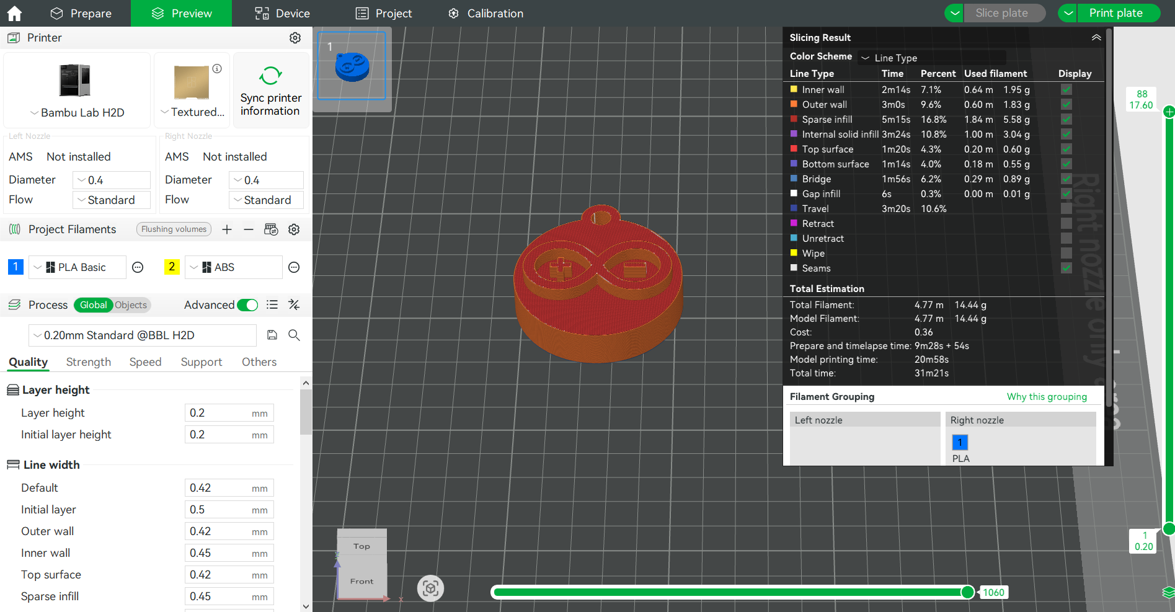The image size is (1175, 612).
Task: Search process settings with magnifier icon
Action: (294, 335)
